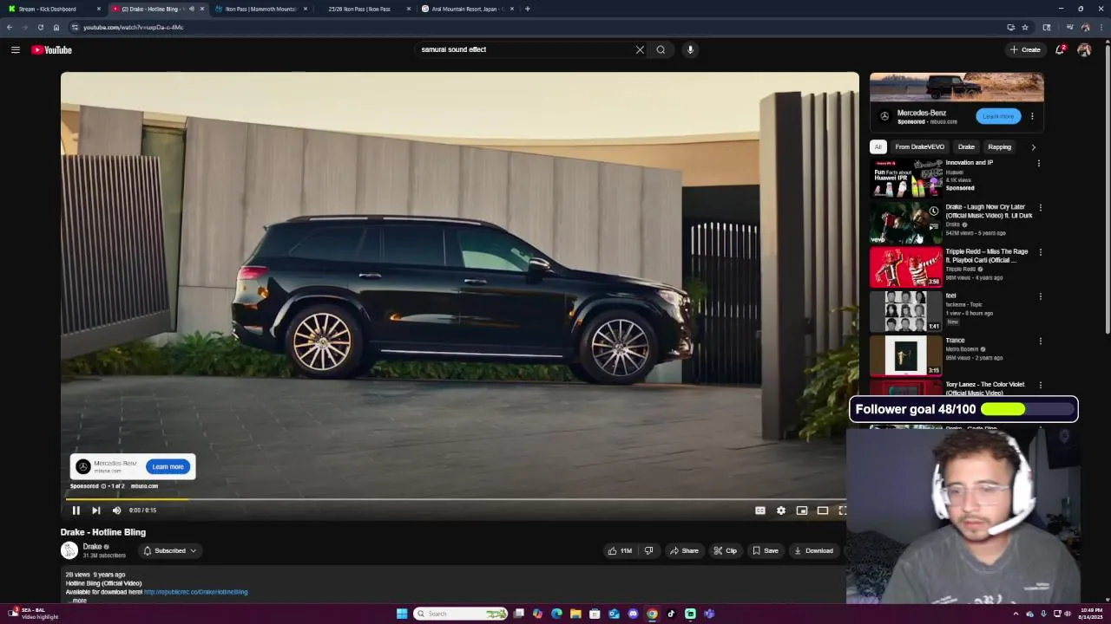1111x624 pixels.
Task: Click Learn more on the video ad overlay
Action: [x=168, y=466]
